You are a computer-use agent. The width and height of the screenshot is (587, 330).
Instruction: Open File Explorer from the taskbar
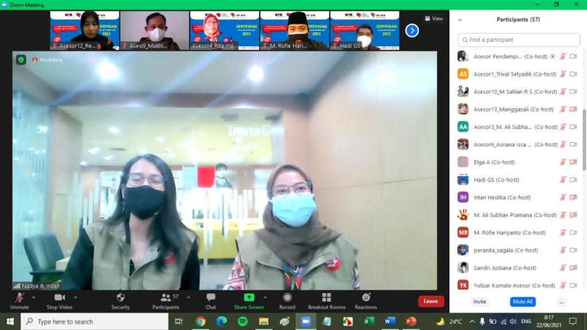264,321
